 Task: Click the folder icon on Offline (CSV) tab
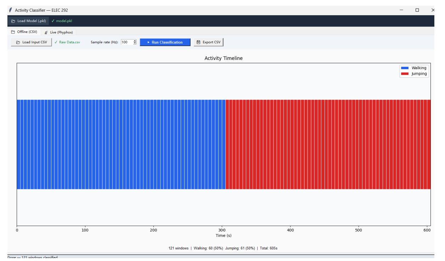click(13, 32)
